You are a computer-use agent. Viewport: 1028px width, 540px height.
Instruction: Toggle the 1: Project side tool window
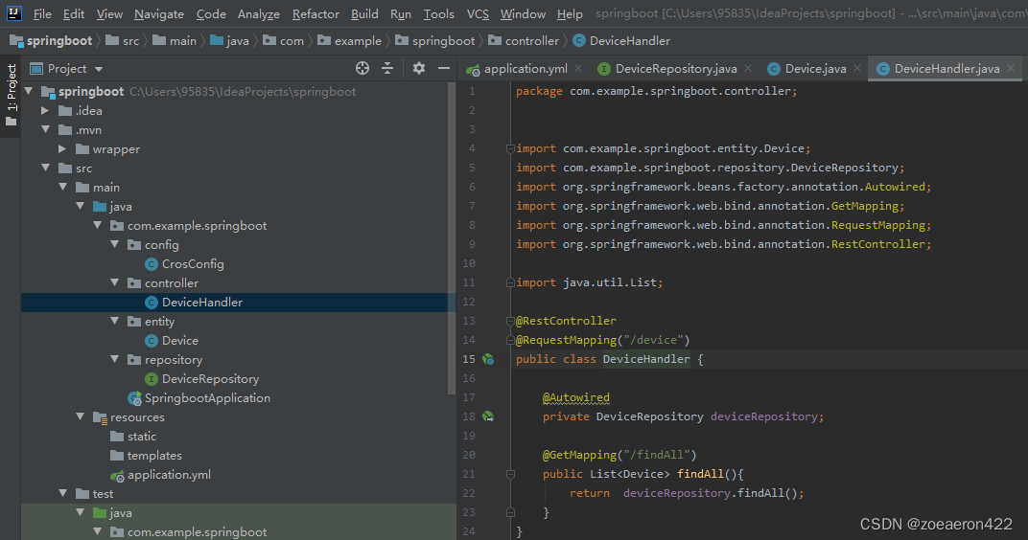click(x=11, y=96)
